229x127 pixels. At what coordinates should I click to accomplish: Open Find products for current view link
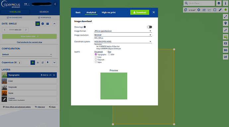click(x=29, y=42)
